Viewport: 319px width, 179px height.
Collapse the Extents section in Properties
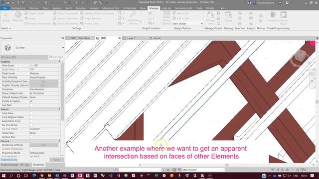59,109
